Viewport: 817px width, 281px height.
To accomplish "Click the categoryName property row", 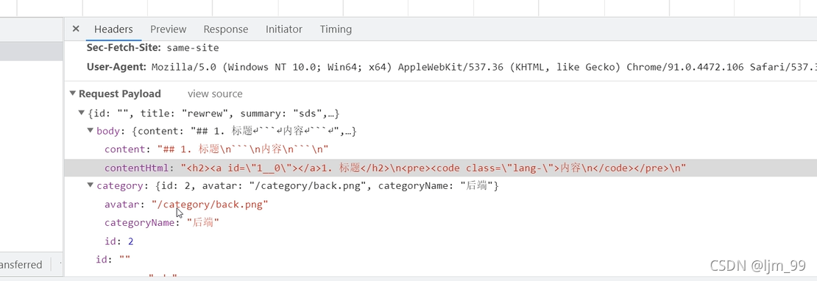I will tap(161, 223).
